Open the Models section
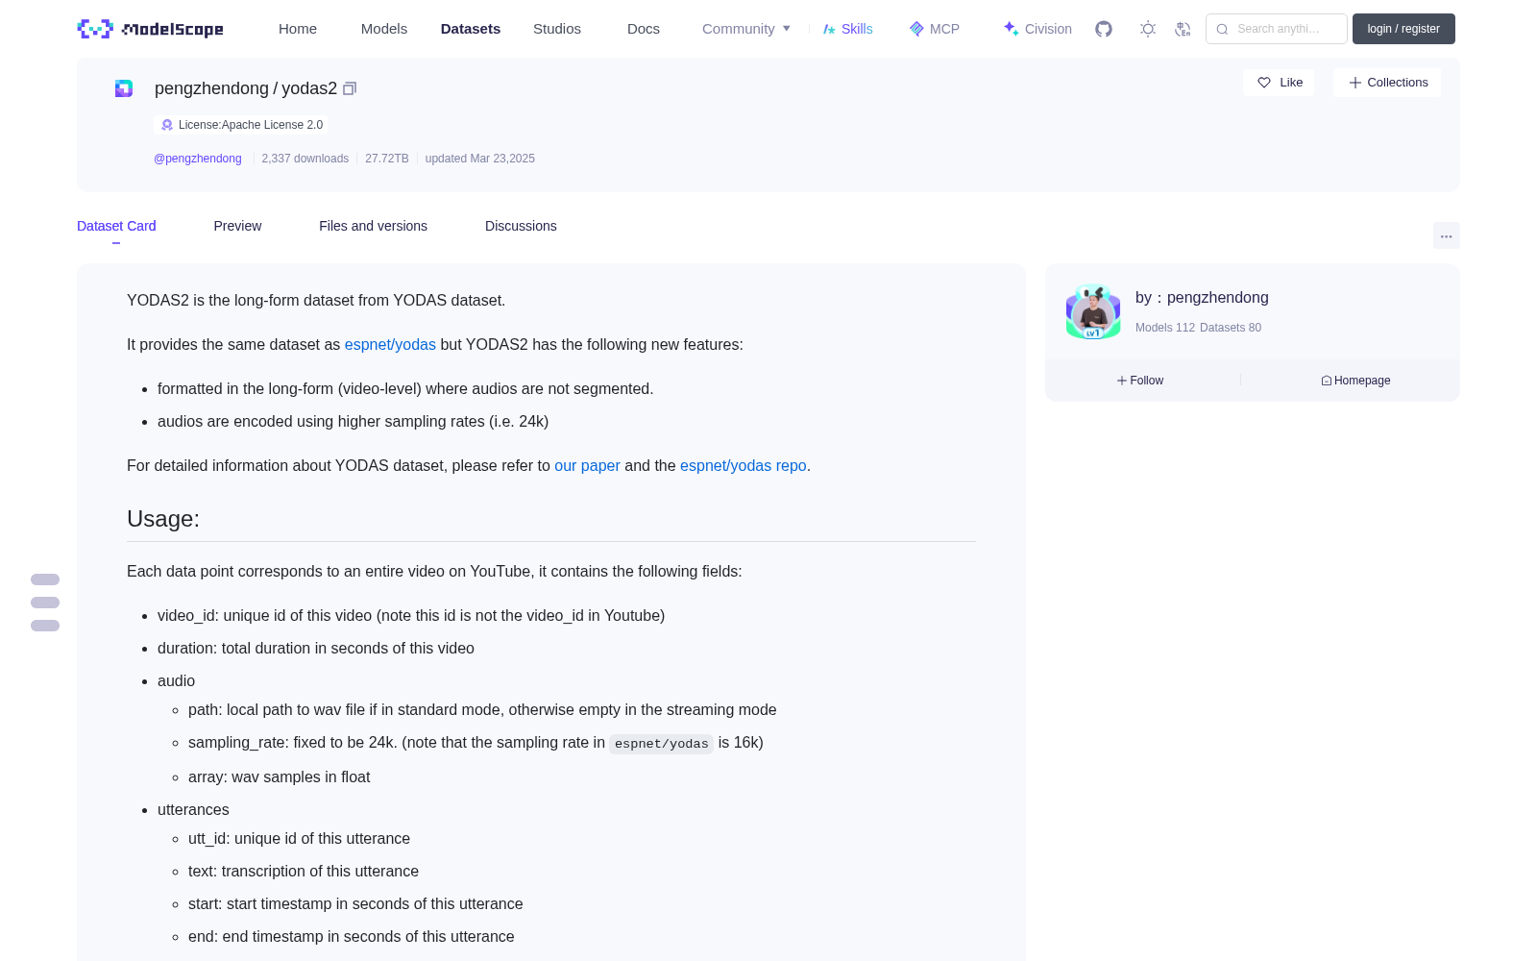The image size is (1537, 961). [x=384, y=29]
